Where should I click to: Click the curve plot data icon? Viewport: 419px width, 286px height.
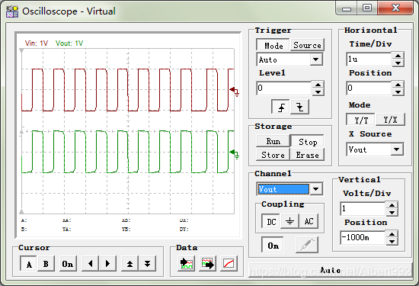[x=229, y=264]
